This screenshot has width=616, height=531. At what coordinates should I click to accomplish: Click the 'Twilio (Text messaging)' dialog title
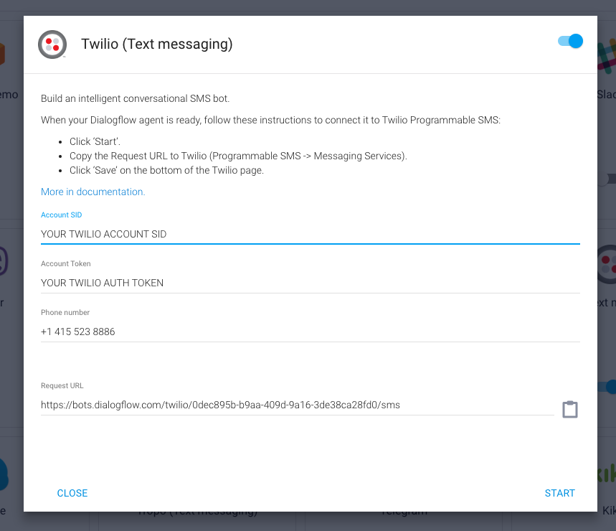(157, 44)
